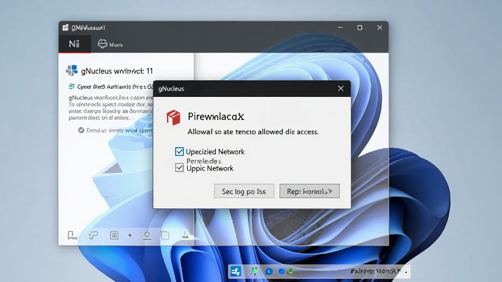Click the colored stand icon in bottom toolbar
The height and width of the screenshot is (282, 502).
(x=185, y=235)
